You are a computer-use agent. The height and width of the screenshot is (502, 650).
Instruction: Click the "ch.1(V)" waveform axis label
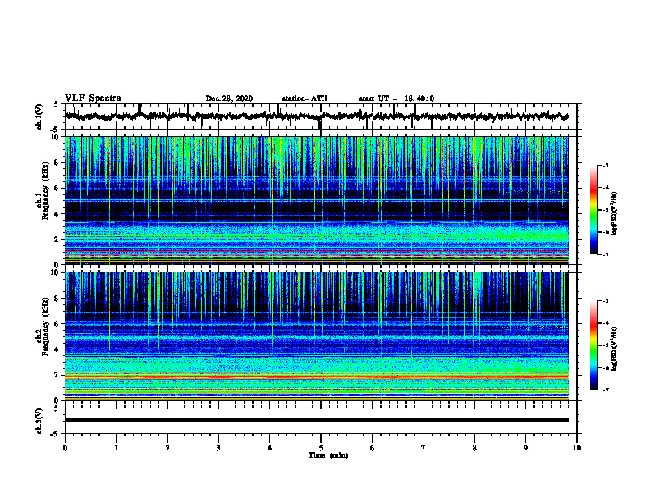(39, 116)
